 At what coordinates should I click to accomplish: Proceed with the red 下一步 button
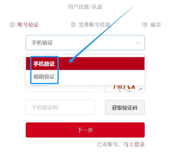tap(85, 130)
